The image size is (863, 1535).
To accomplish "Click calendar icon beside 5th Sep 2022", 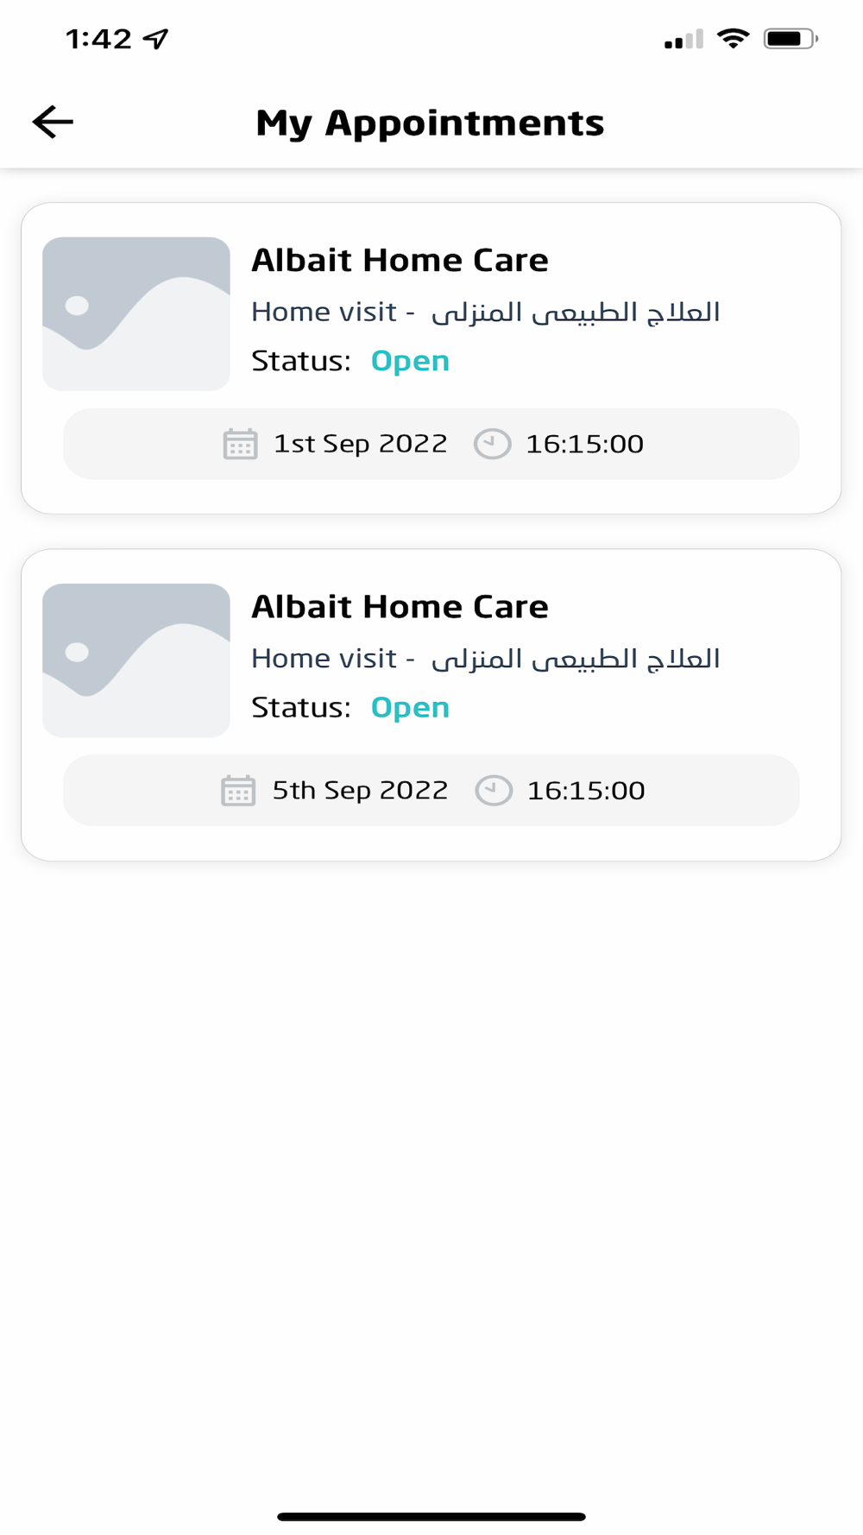I will pos(238,790).
